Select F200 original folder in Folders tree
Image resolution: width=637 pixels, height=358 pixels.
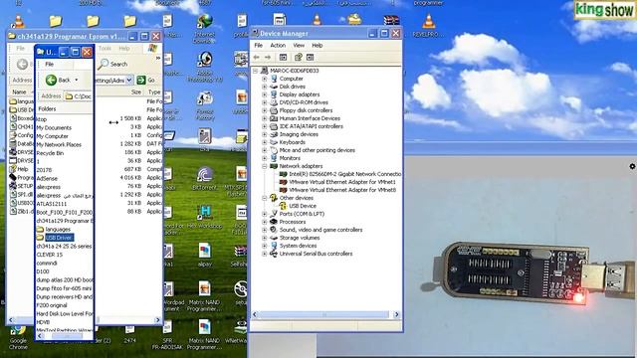click(x=52, y=305)
